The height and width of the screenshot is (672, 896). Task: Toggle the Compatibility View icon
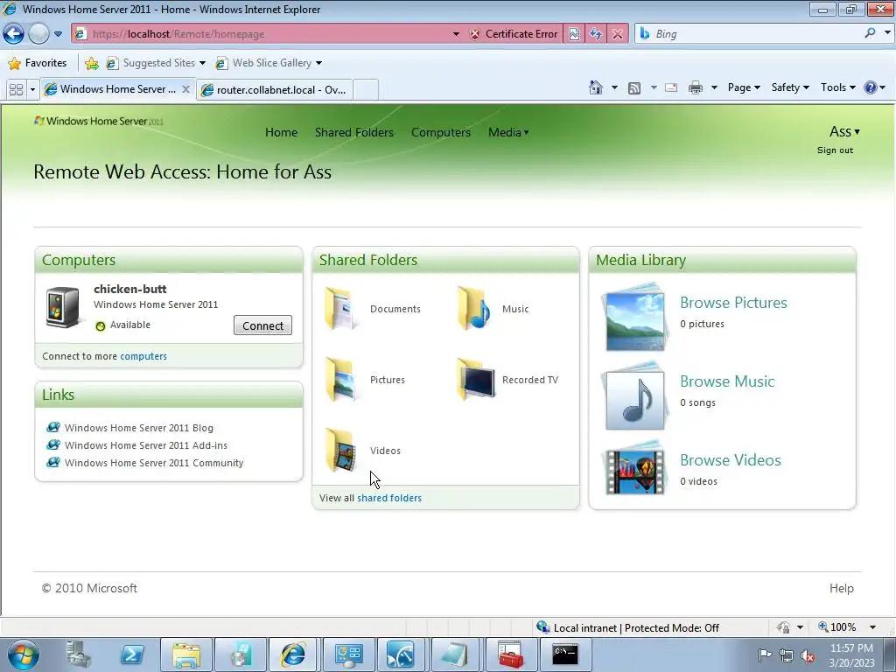coord(574,34)
